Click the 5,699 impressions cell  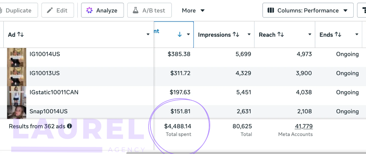click(x=243, y=54)
